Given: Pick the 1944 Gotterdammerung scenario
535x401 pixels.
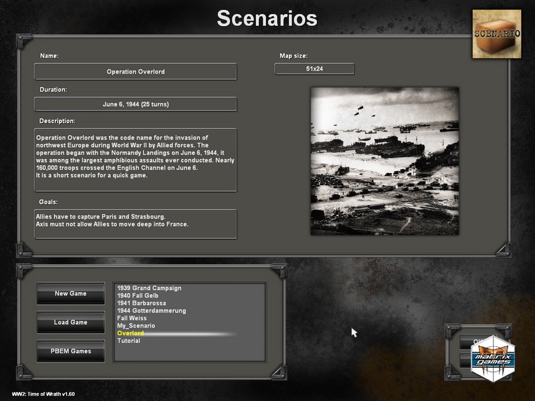Looking at the screenshot, I should point(151,311).
